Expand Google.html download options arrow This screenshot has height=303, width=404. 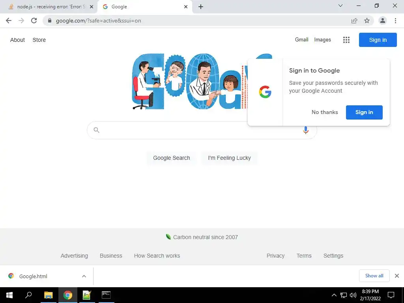[x=84, y=276]
